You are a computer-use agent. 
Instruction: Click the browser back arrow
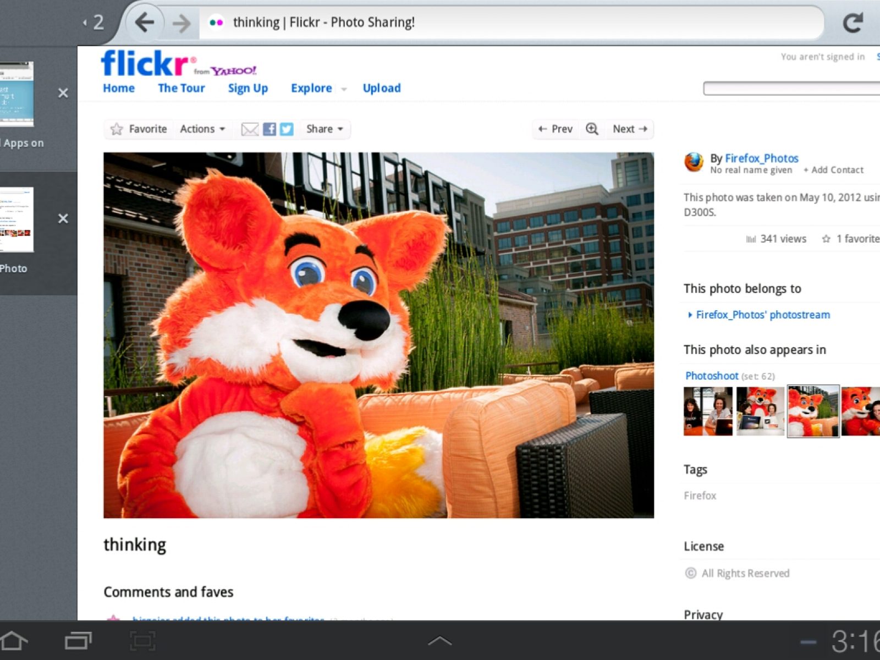(145, 23)
